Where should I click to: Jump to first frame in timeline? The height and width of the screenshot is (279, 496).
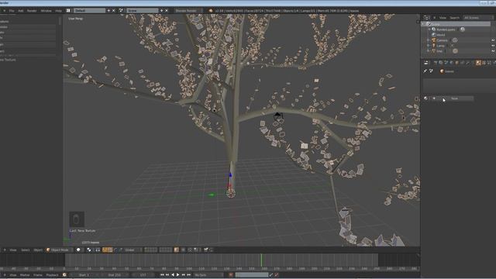[x=162, y=275]
